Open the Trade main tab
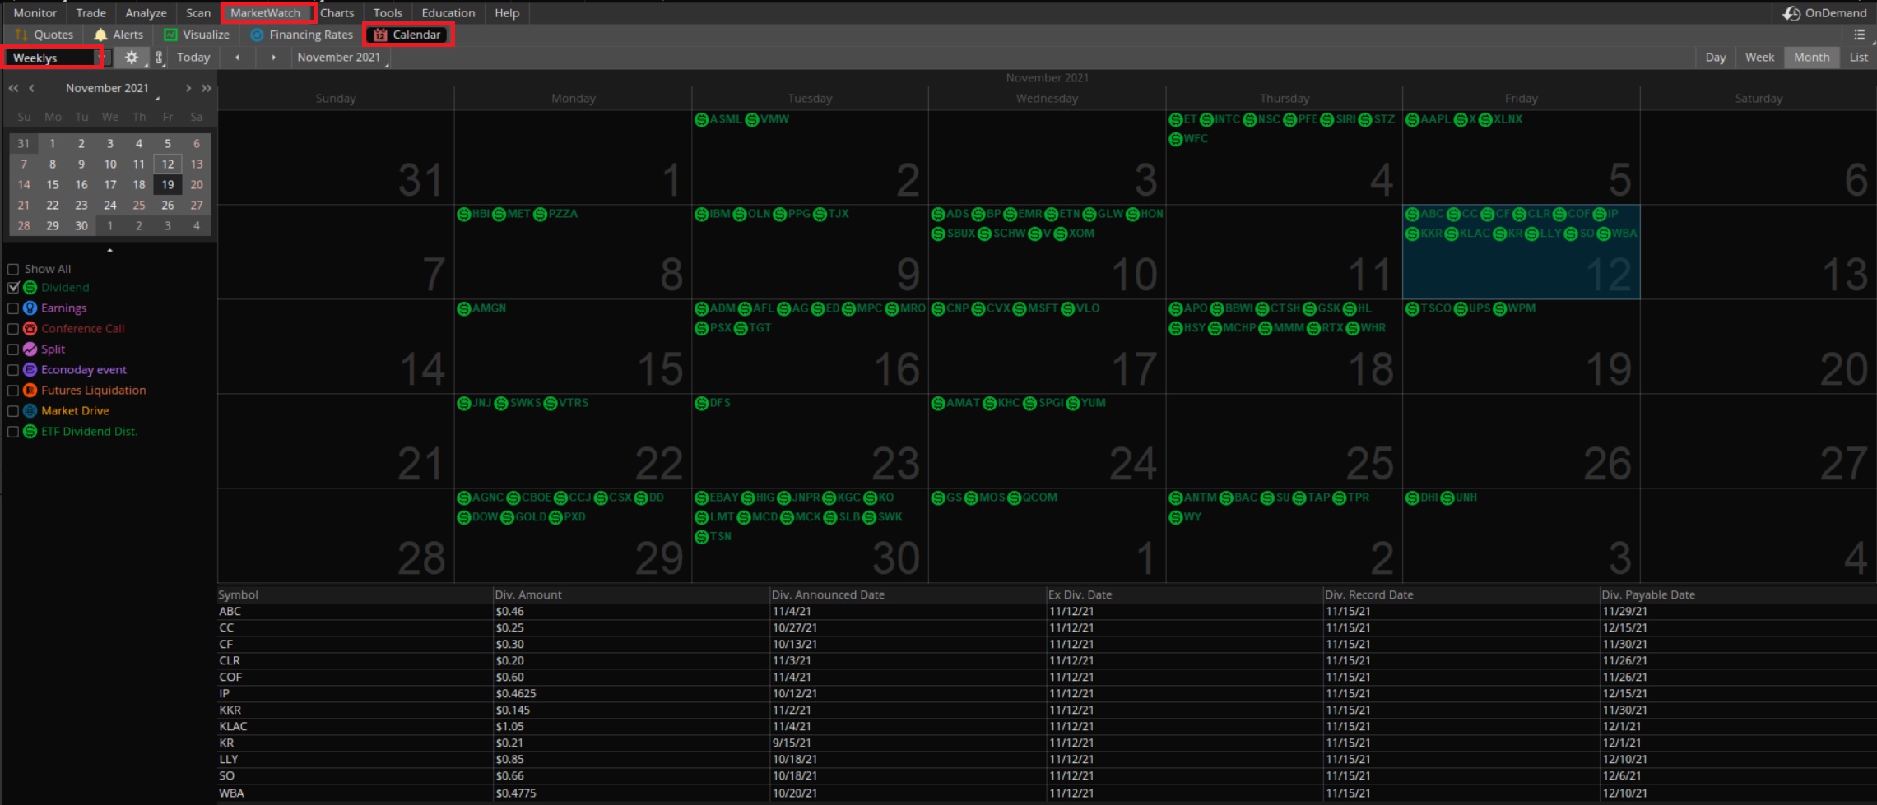Viewport: 1877px width, 805px height. (x=91, y=13)
